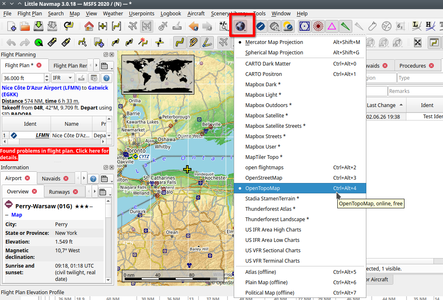The image size is (443, 300).
Task: Collapse the Map section dash
Action: coord(7,215)
